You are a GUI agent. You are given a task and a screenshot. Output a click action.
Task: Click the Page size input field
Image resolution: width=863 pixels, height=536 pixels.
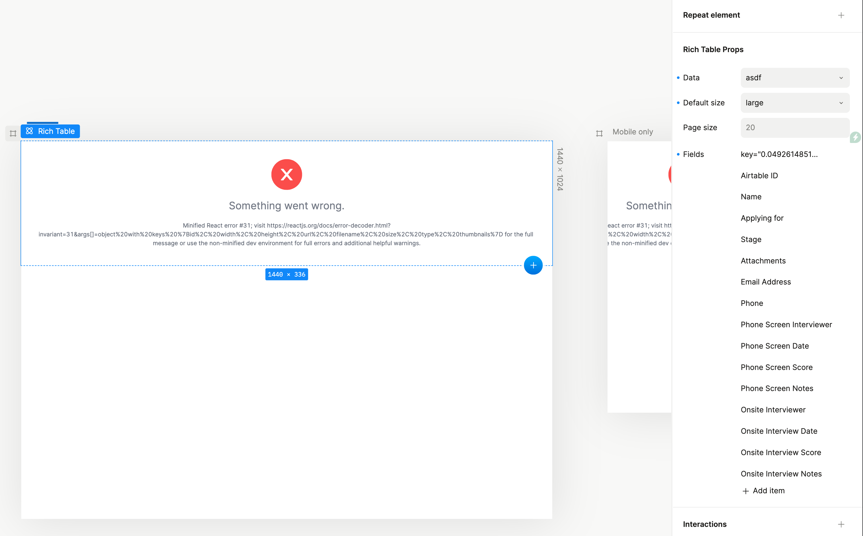click(795, 128)
